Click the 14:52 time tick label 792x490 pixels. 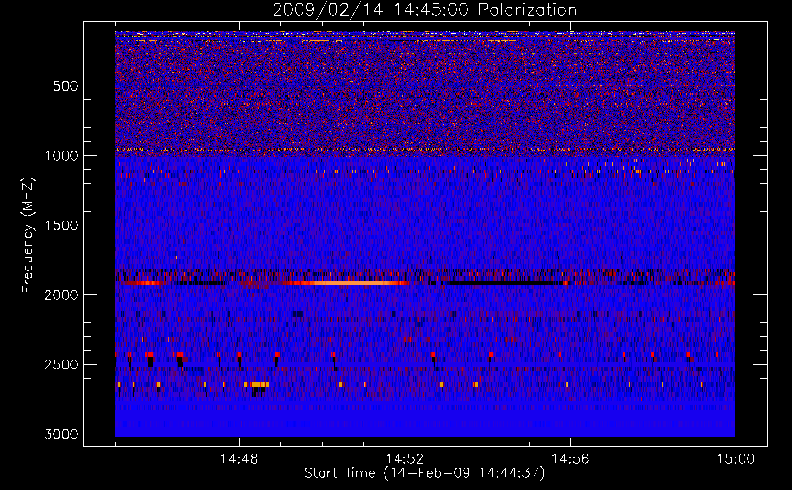[x=405, y=459]
